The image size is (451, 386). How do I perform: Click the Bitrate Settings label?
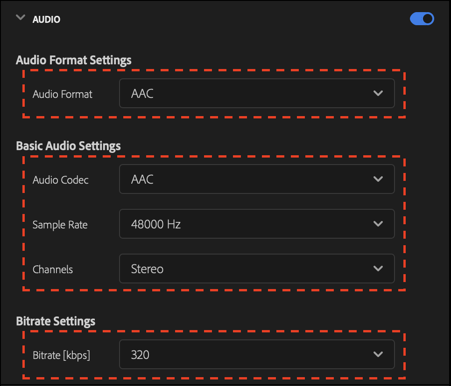click(x=56, y=321)
